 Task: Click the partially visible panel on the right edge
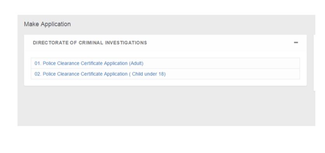click(x=315, y=63)
